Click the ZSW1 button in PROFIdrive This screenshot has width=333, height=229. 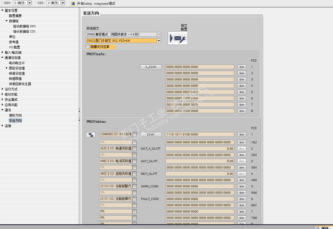coord(151,134)
